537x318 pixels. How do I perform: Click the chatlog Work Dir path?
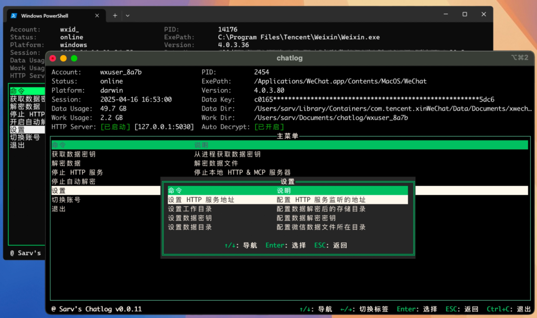tap(331, 118)
